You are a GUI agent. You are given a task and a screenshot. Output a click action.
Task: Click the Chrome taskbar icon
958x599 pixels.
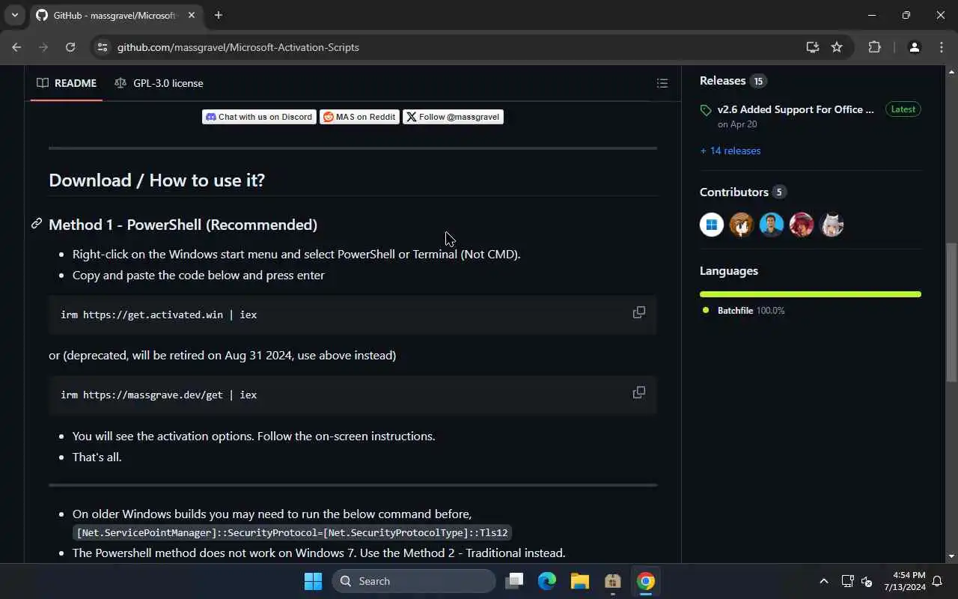(x=646, y=581)
